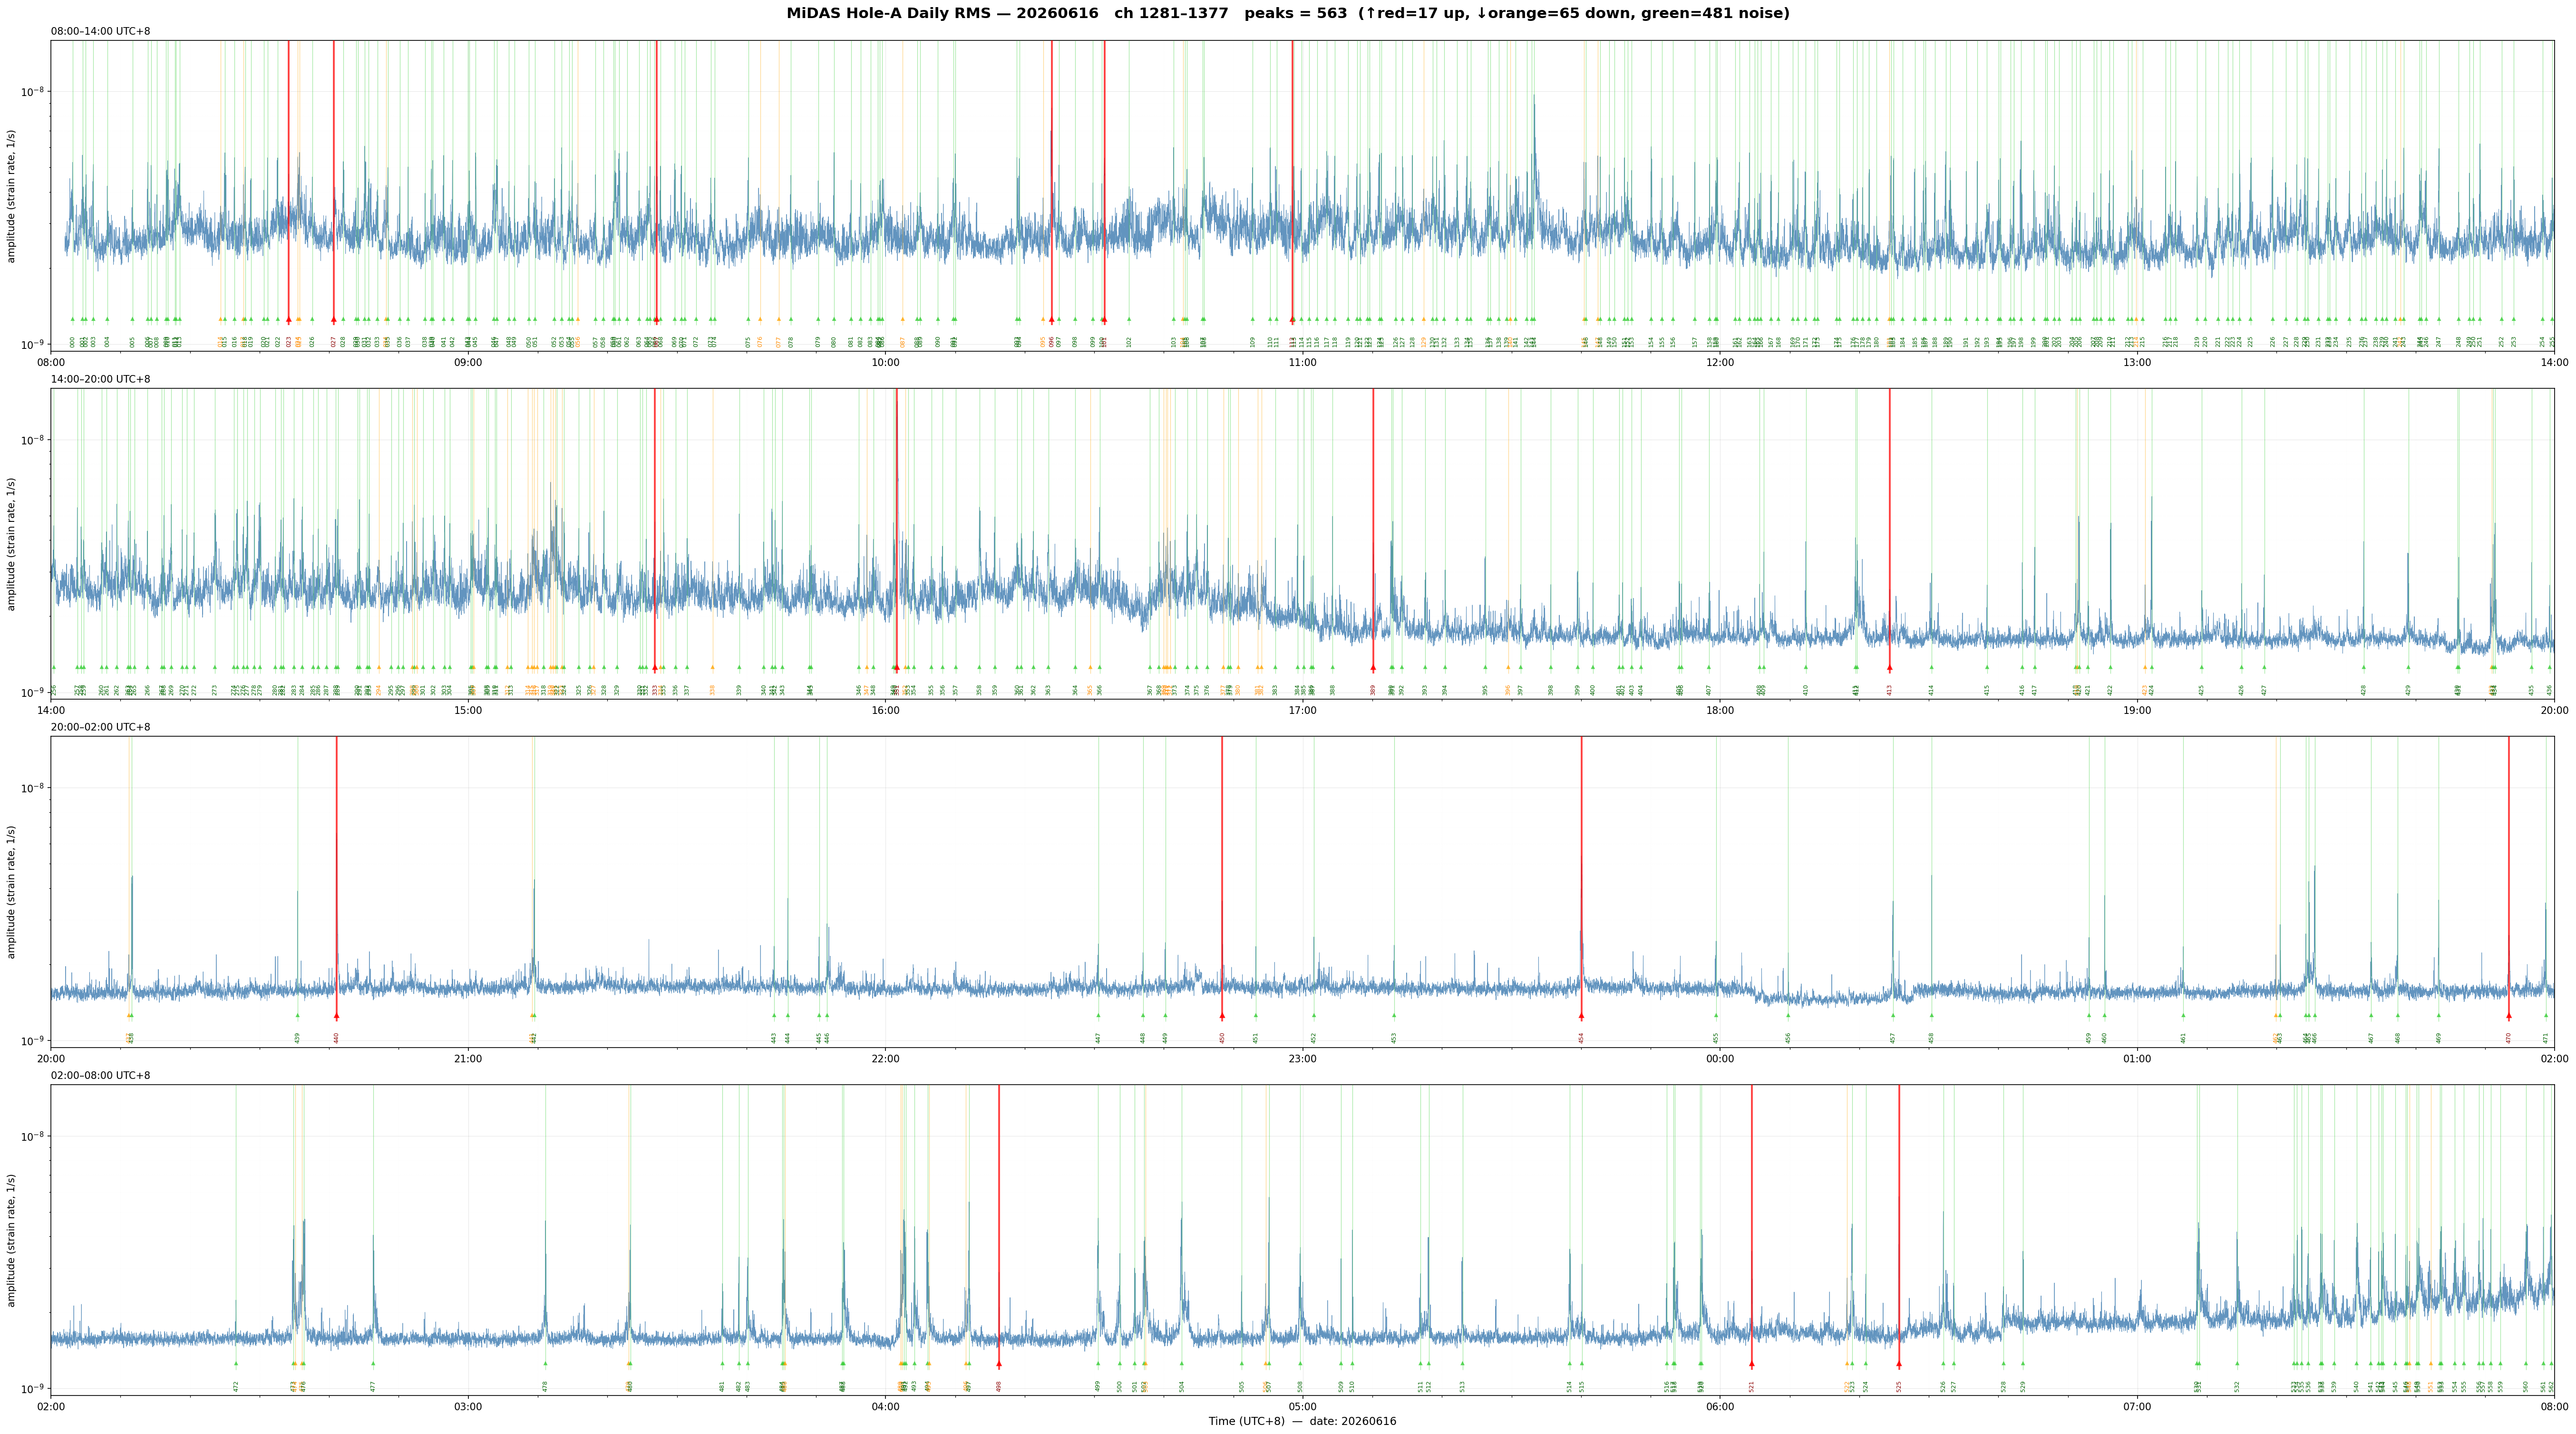
Task: Click the 04:00 time tick label
Action: pyautogui.click(x=885, y=1406)
